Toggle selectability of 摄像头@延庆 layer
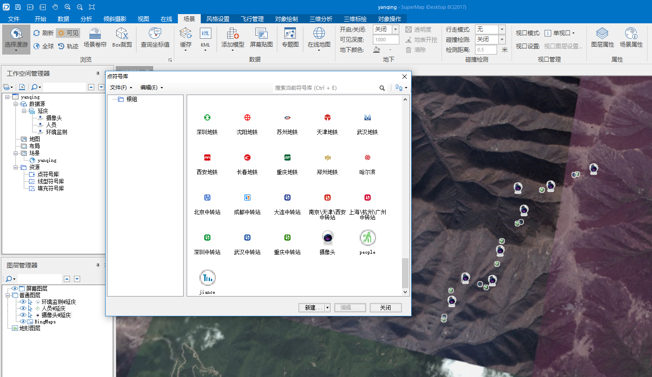The width and height of the screenshot is (652, 377). (x=30, y=315)
